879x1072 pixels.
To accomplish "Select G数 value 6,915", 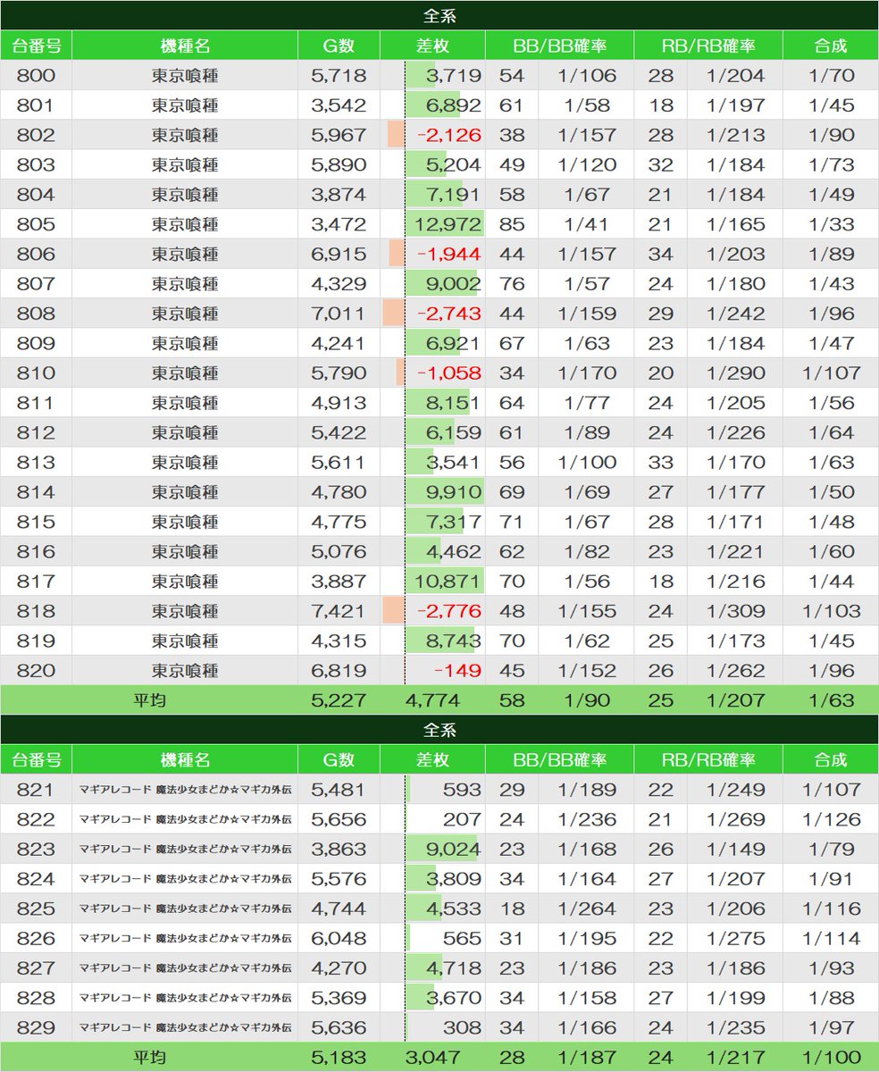I will (339, 254).
